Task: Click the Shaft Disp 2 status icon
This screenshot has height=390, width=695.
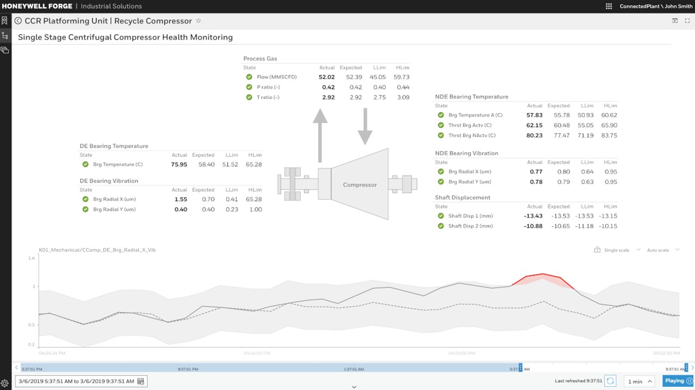Action: (x=440, y=226)
